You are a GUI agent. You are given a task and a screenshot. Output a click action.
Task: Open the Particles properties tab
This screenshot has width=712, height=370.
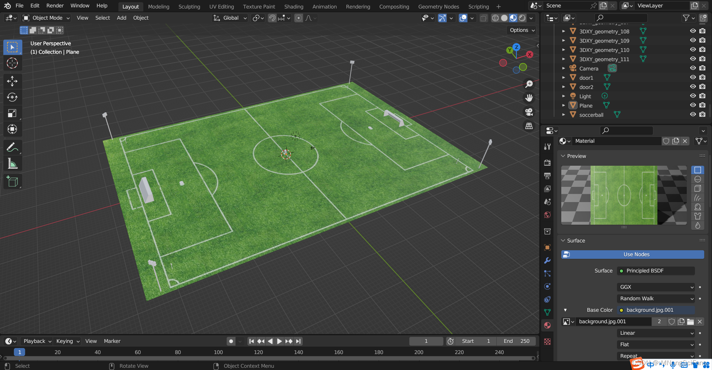click(547, 273)
